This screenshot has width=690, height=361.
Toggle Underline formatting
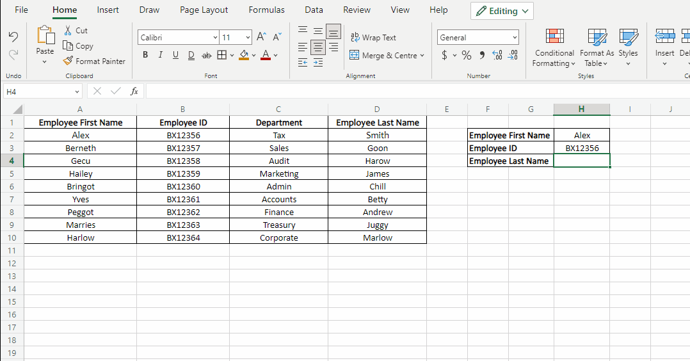[x=175, y=55]
